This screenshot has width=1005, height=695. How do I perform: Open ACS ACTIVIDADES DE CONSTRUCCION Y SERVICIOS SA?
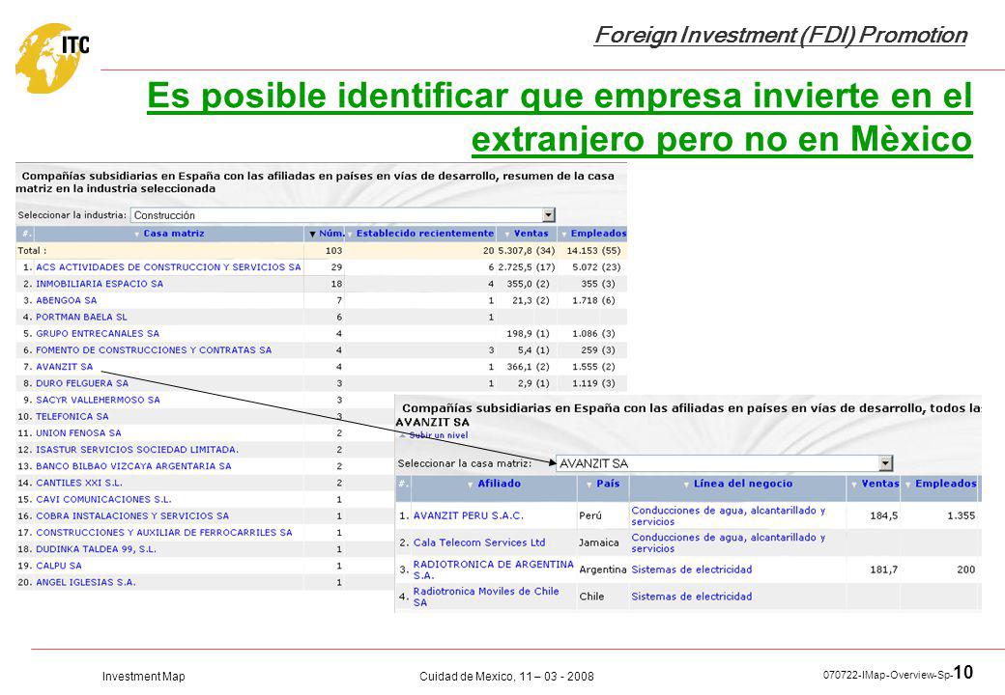(x=168, y=267)
